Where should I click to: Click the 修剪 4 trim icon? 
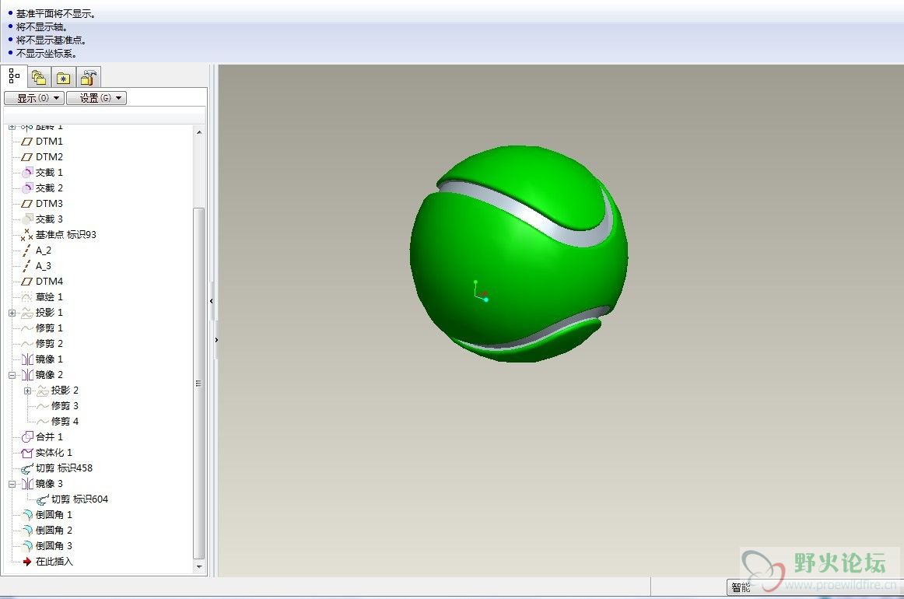pyautogui.click(x=43, y=422)
